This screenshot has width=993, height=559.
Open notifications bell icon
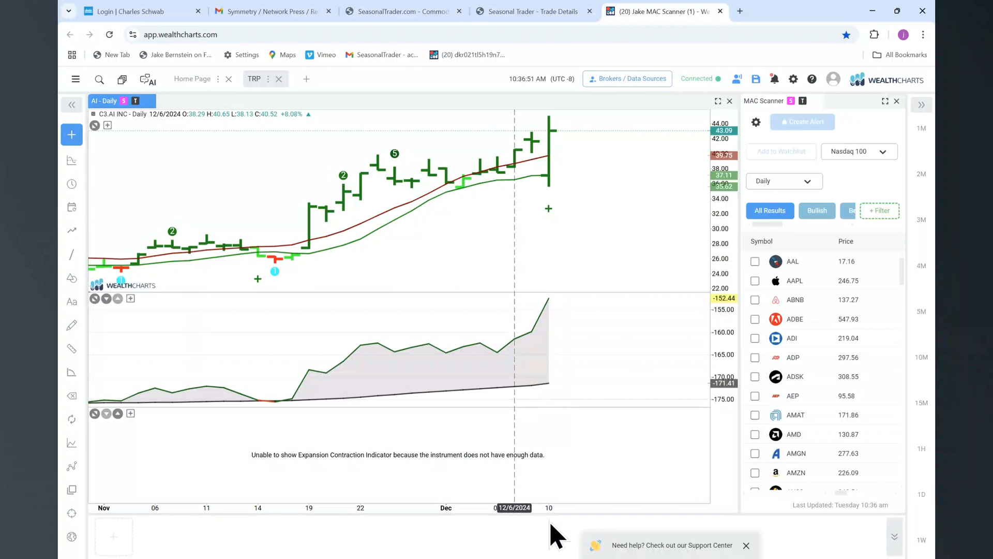pyautogui.click(x=774, y=79)
